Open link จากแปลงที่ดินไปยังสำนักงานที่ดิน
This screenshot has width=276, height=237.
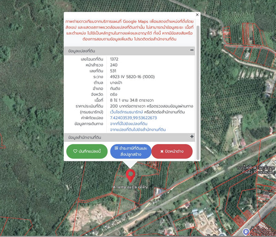[x=138, y=130]
